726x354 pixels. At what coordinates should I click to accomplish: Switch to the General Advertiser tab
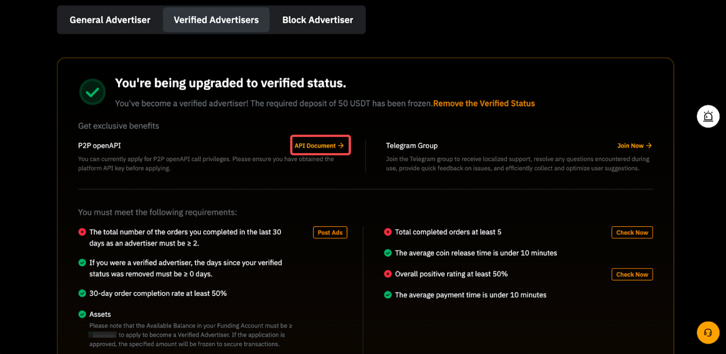click(x=110, y=20)
